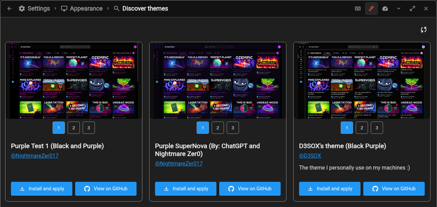The image size is (437, 207).
Task: Show image 2 of D3SOX's theme
Action: pyautogui.click(x=362, y=128)
